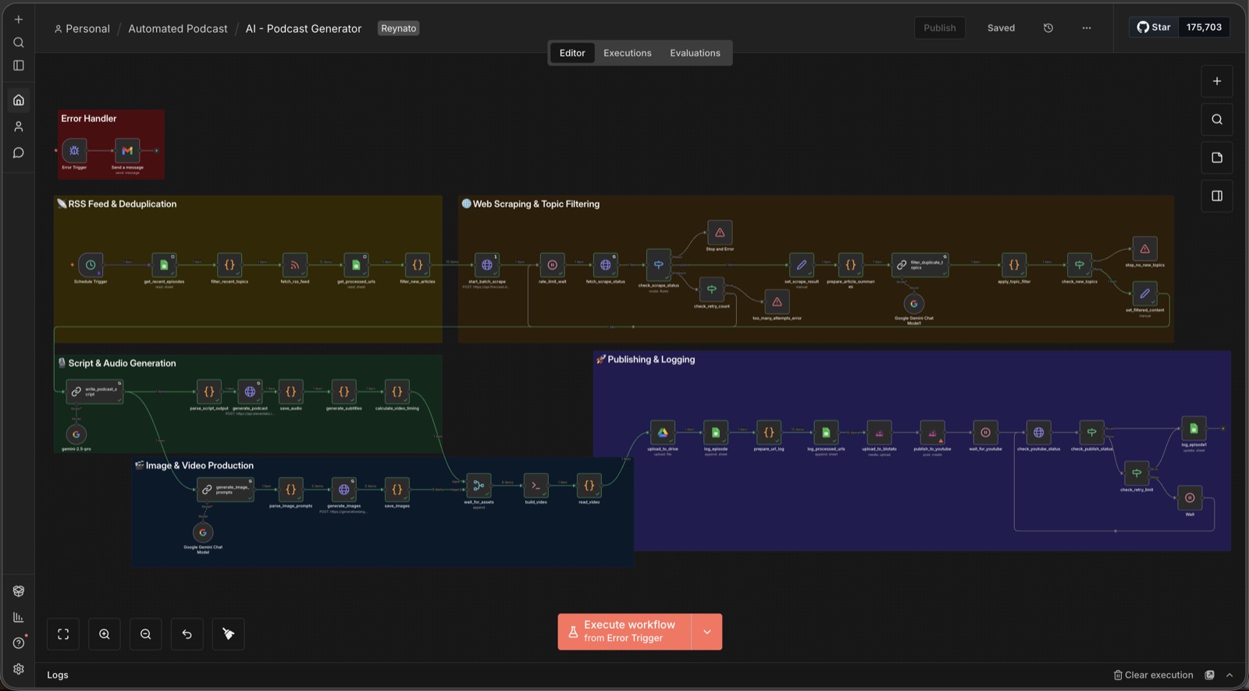
Task: Open the build_video command node
Action: click(536, 486)
